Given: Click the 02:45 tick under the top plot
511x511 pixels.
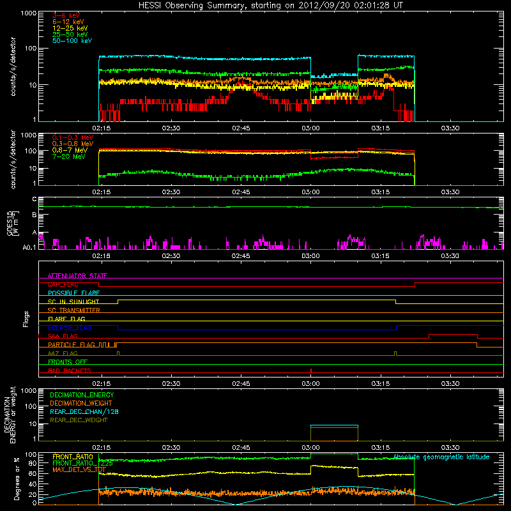Looking at the screenshot, I should pos(241,128).
